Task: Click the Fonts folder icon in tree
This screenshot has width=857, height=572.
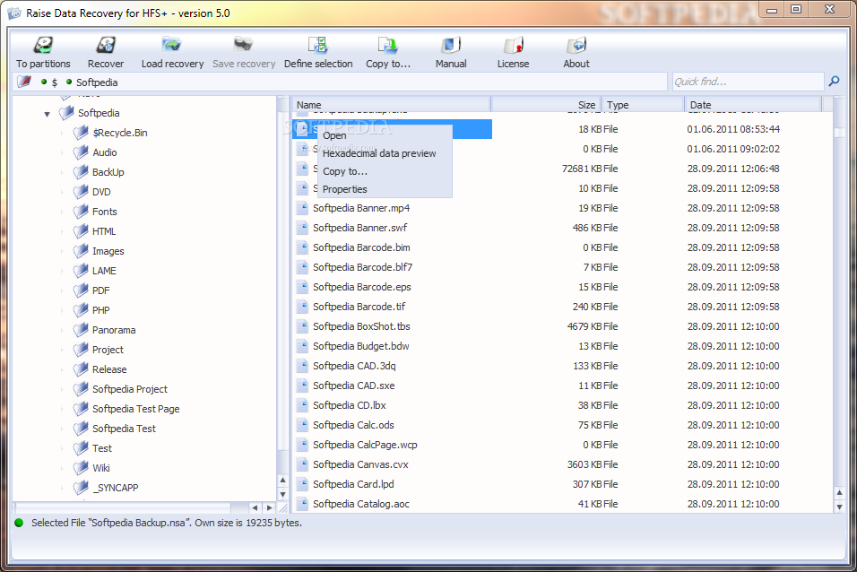Action: [81, 211]
